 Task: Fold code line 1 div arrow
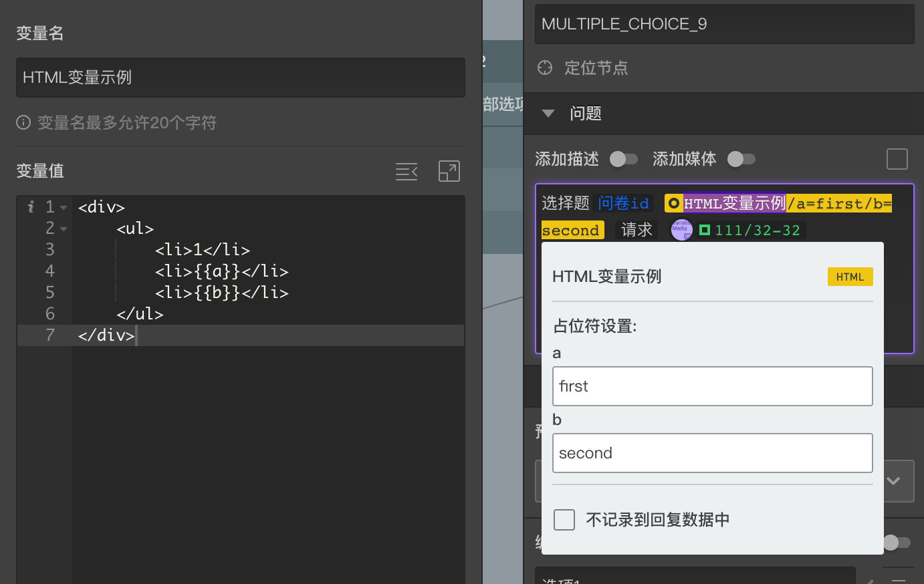pos(64,208)
